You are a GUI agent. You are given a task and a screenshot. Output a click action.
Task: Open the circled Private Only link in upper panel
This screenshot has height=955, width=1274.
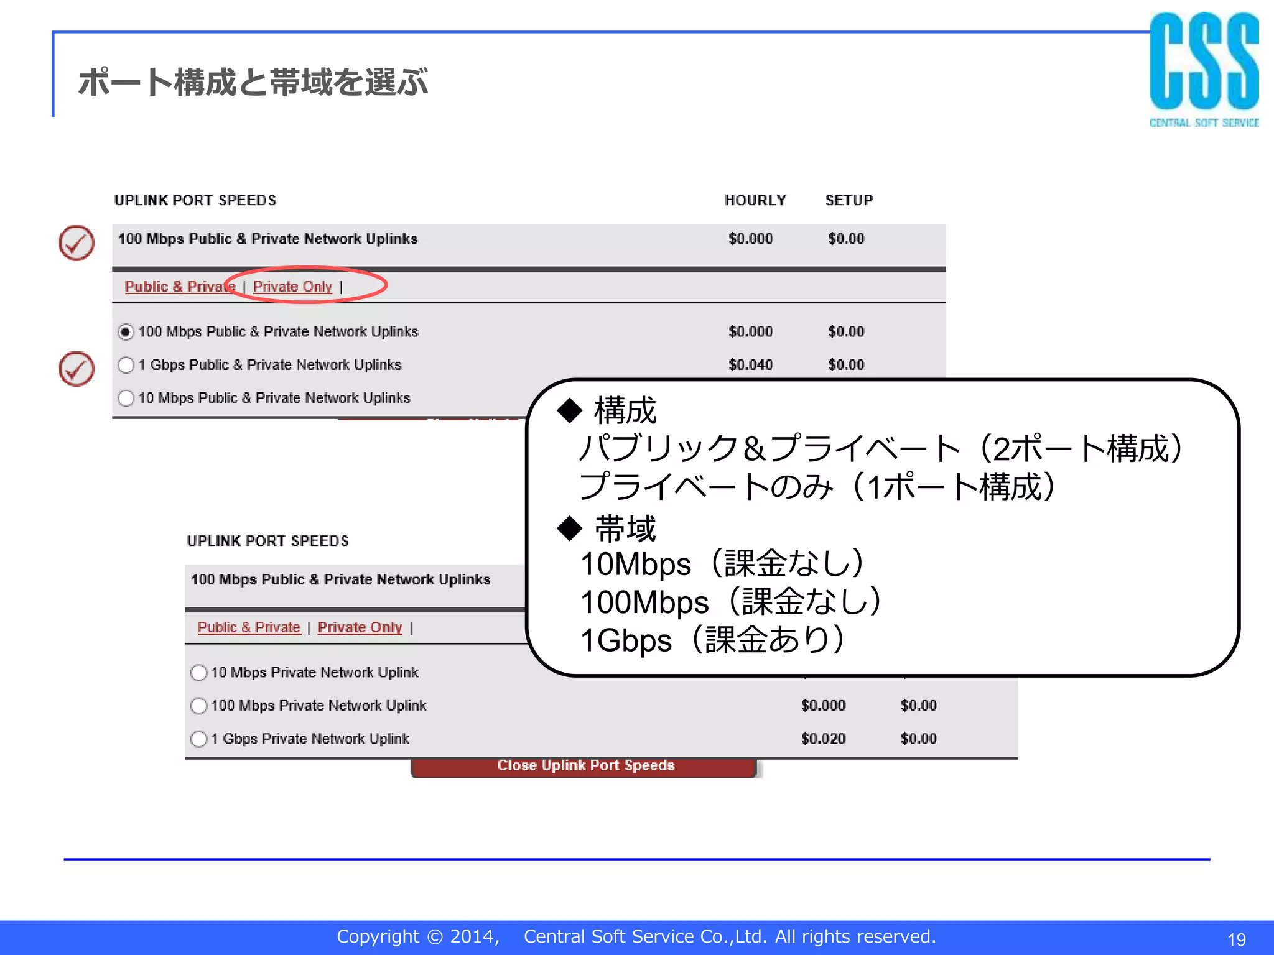[x=292, y=287]
